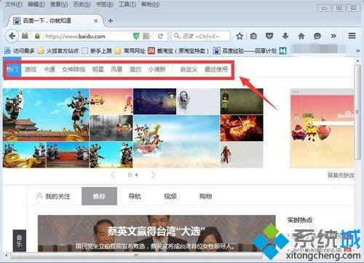
Task: Select the 游戏 skin category
Action: (31, 69)
